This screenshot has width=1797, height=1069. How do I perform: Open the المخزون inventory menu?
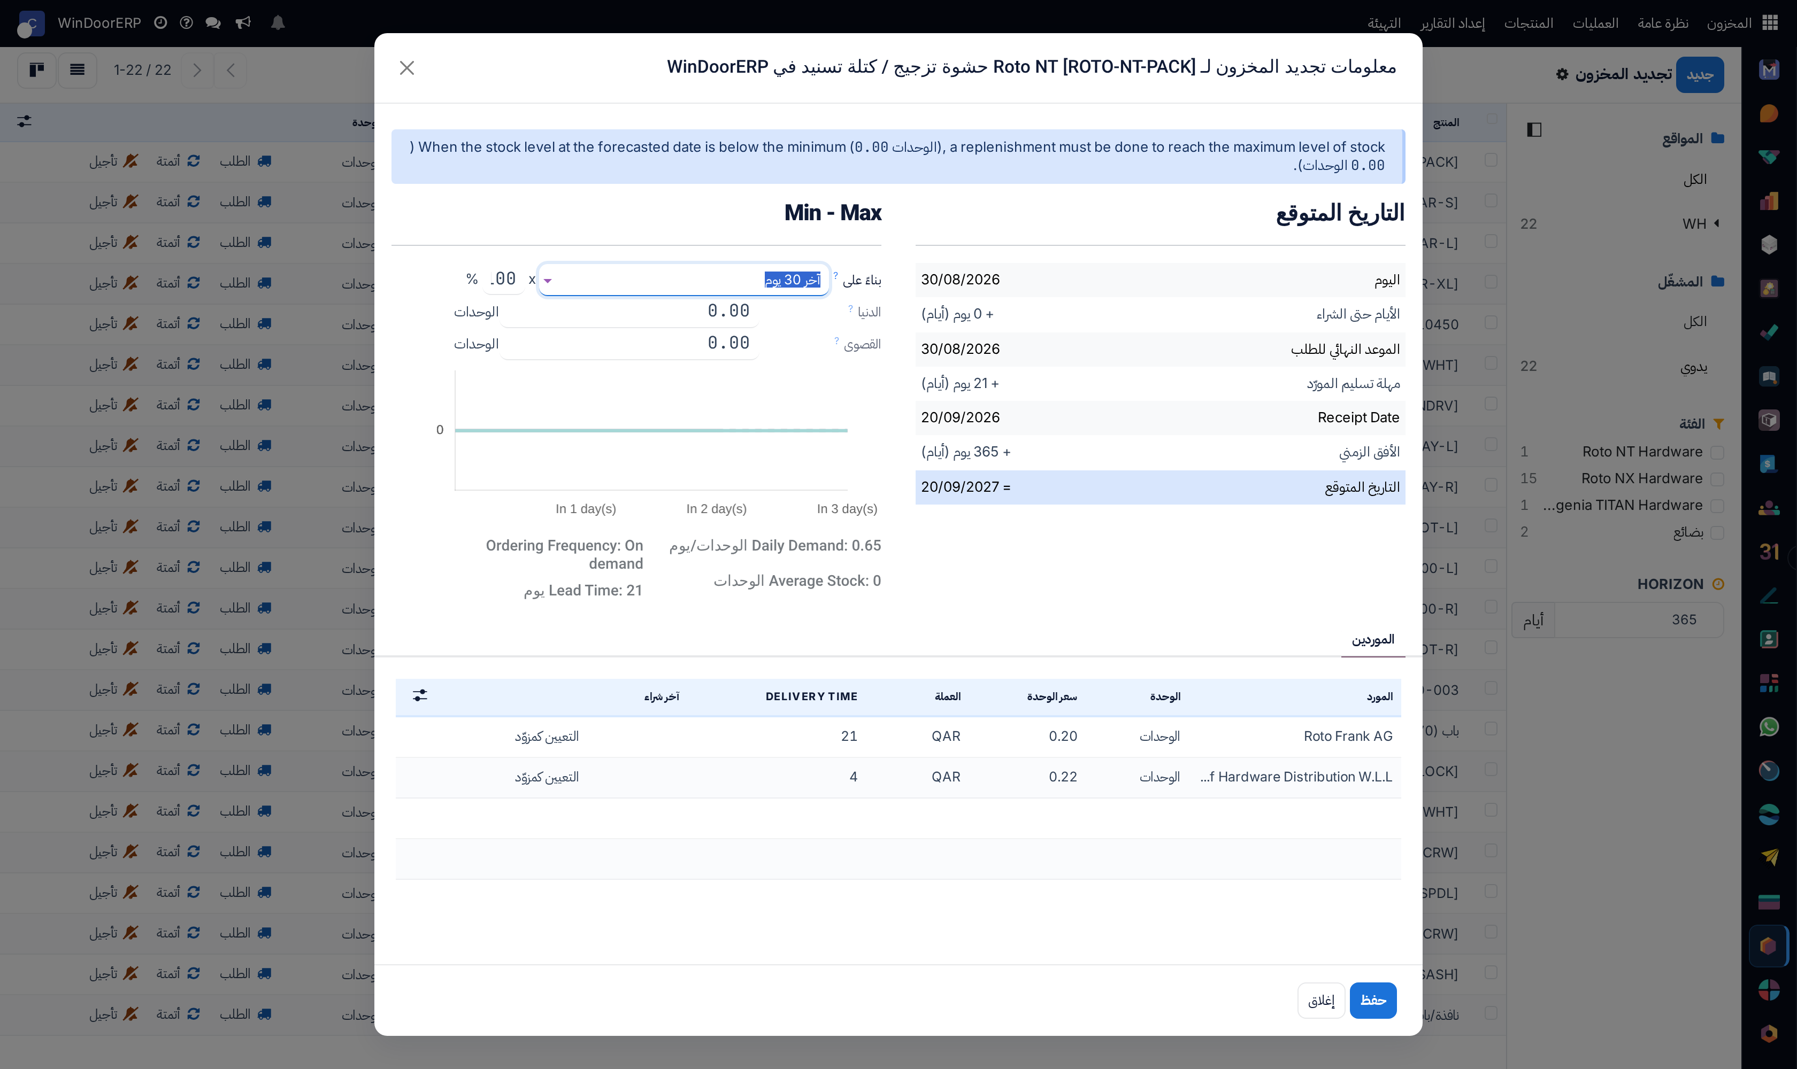coord(1729,23)
